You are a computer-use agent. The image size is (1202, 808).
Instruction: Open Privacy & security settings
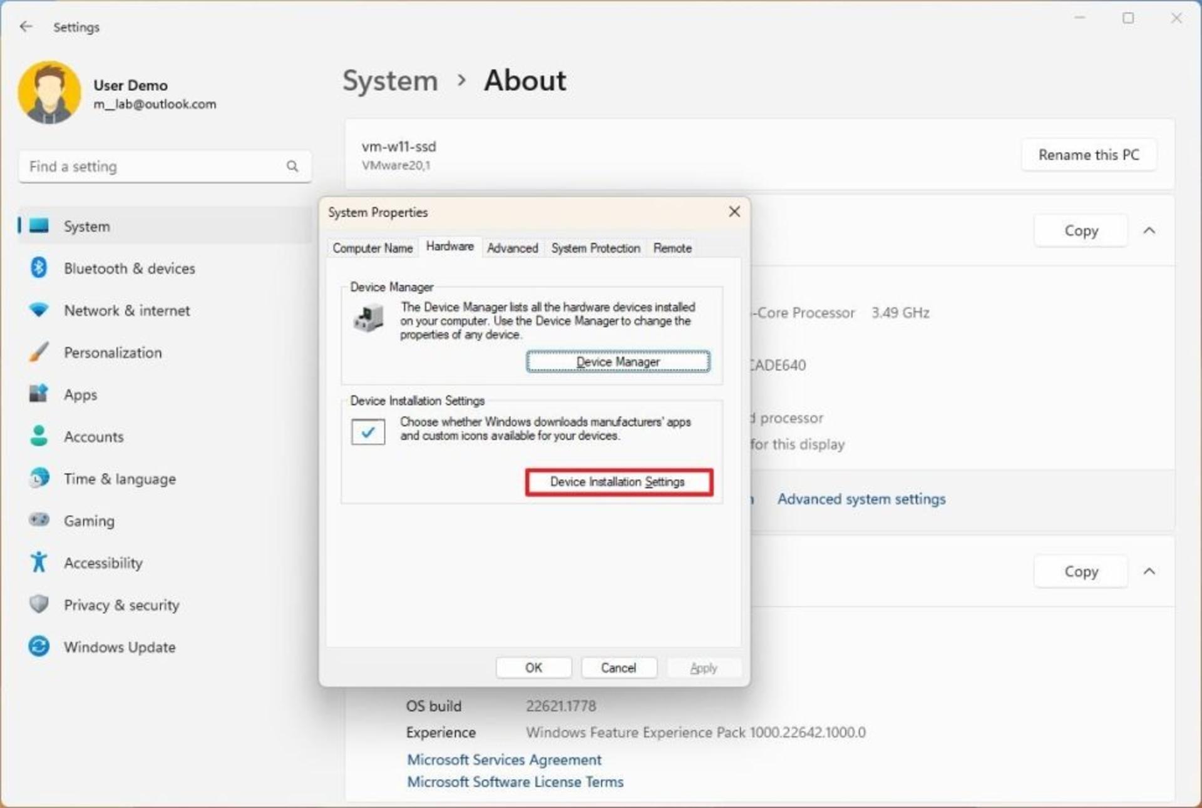(x=165, y=604)
